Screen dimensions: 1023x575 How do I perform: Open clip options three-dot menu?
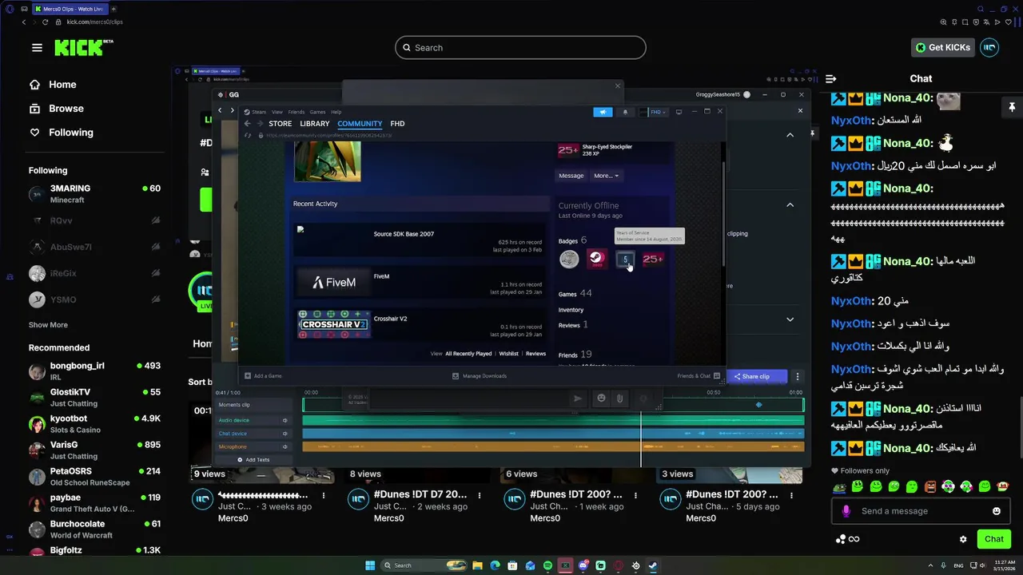[x=797, y=376]
